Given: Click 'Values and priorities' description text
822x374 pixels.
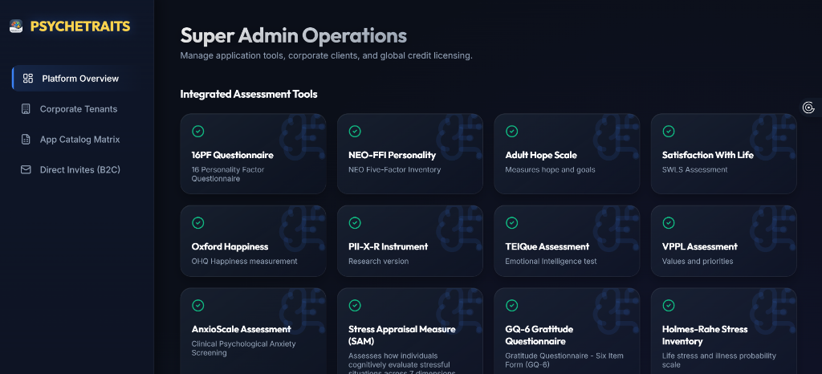Looking at the screenshot, I should pyautogui.click(x=698, y=262).
